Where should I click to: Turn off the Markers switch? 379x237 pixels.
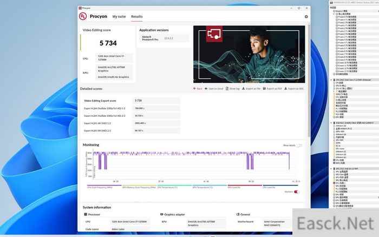point(296,192)
